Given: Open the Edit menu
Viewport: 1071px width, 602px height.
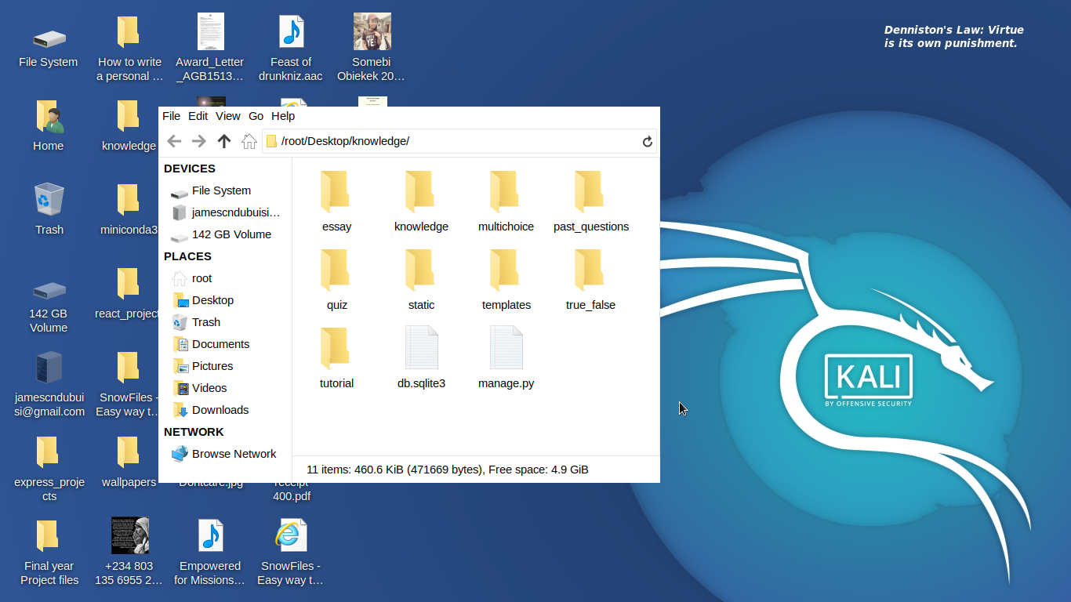Looking at the screenshot, I should click(198, 116).
